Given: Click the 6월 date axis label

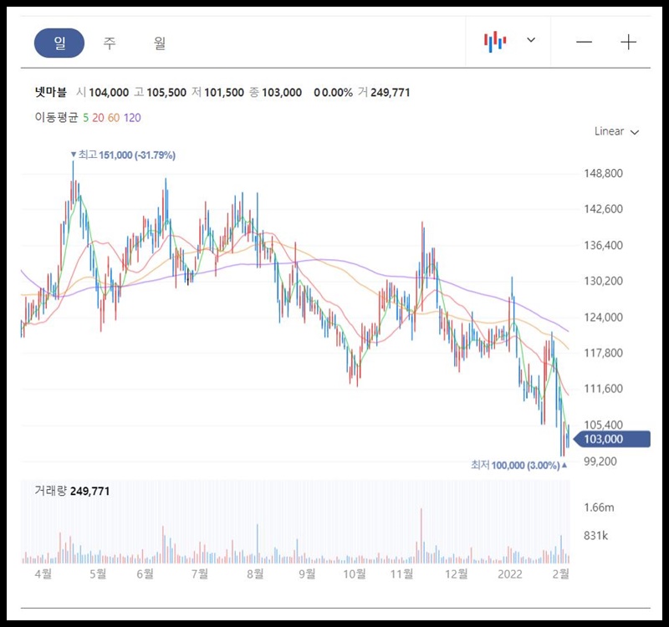Looking at the screenshot, I should [x=145, y=573].
